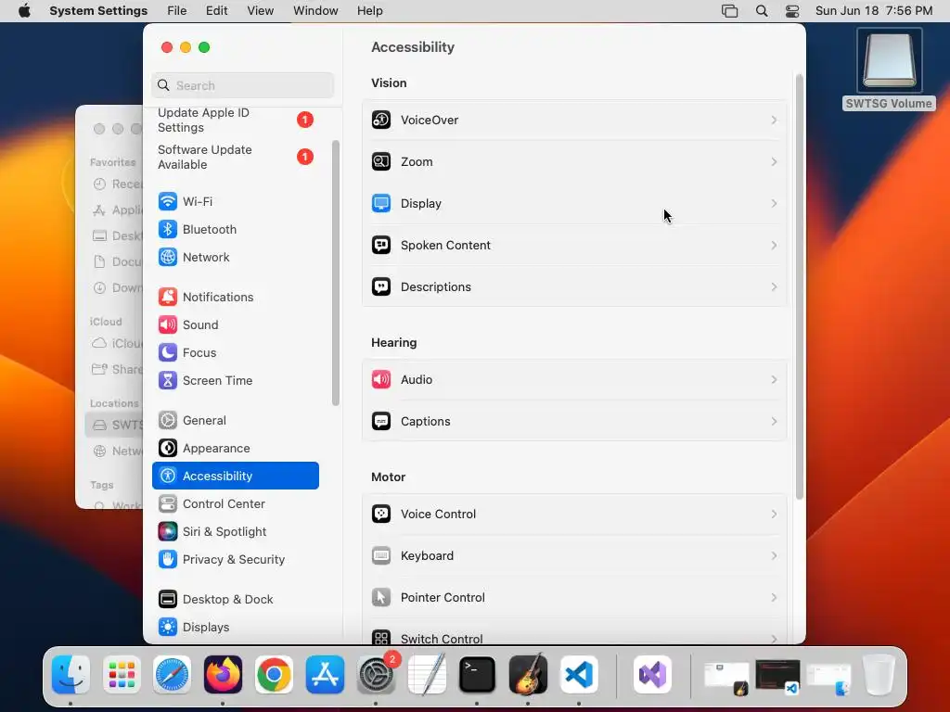The image size is (950, 712).
Task: Open the View menu in menu bar
Action: (x=260, y=11)
